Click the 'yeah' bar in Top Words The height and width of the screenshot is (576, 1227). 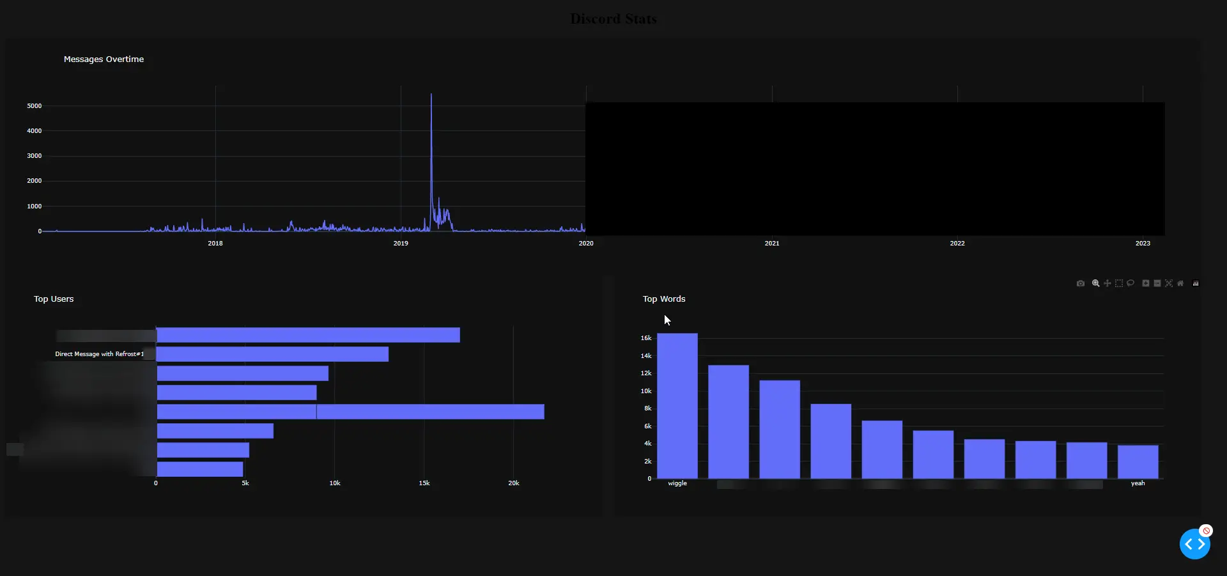[x=1138, y=462]
